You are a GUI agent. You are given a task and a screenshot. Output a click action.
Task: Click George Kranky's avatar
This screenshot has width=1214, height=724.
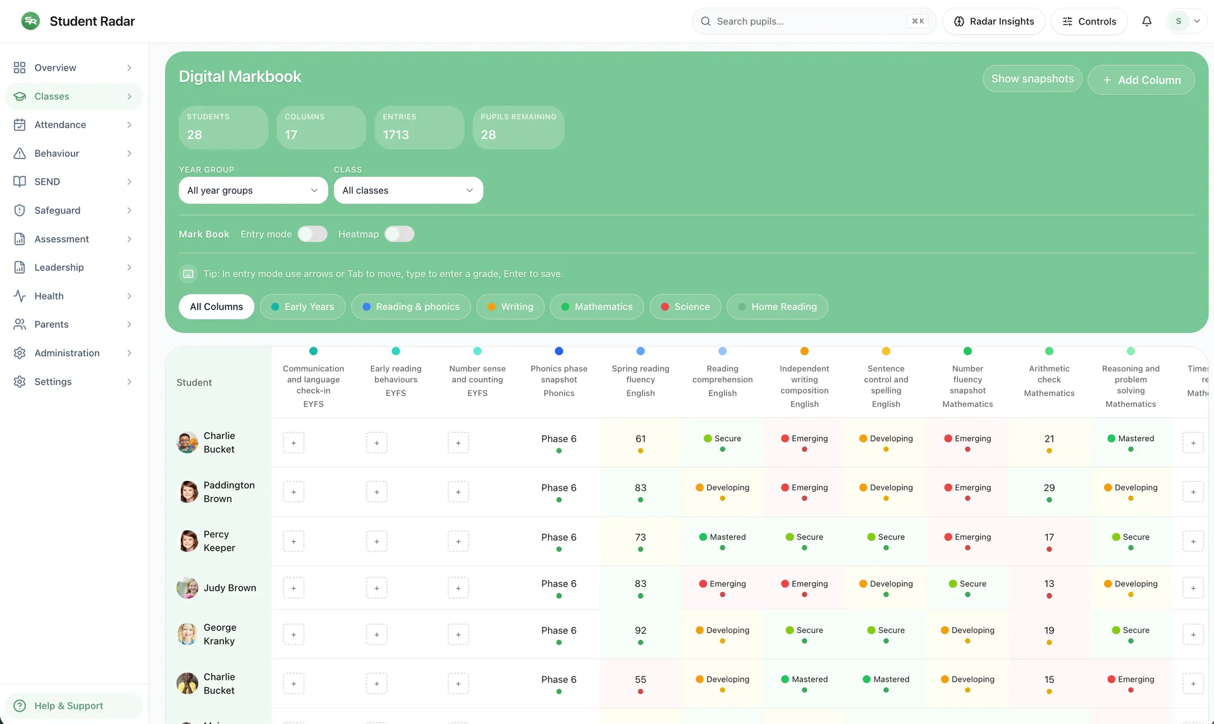(187, 634)
